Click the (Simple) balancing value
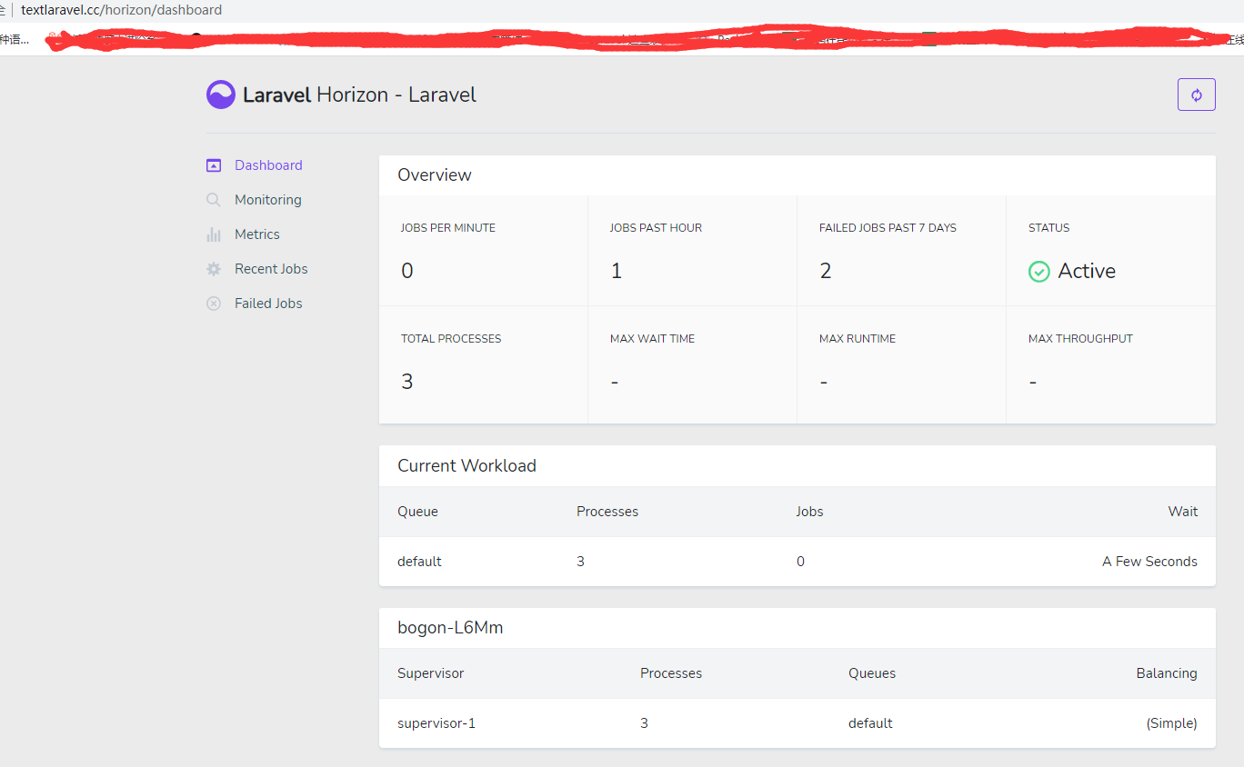The height and width of the screenshot is (767, 1244). pyautogui.click(x=1171, y=723)
